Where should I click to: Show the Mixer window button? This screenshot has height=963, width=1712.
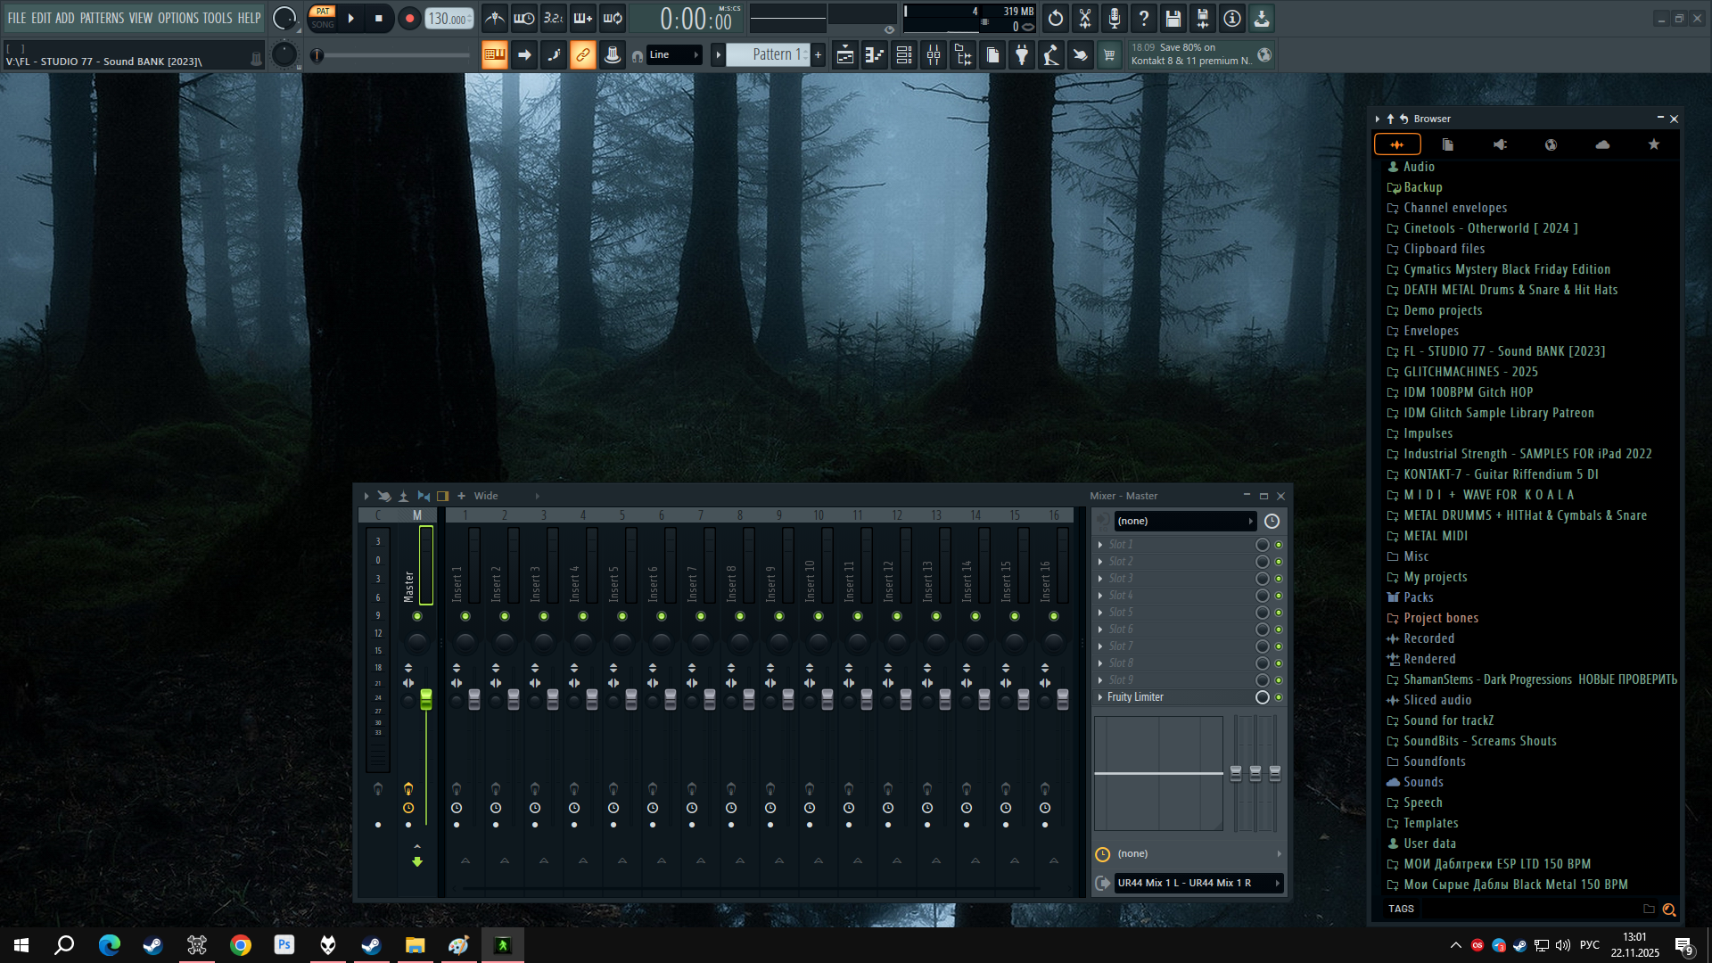[934, 55]
